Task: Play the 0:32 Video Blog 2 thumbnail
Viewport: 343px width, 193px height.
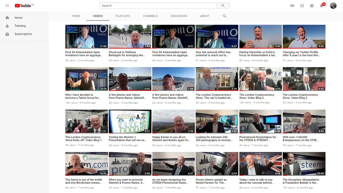Action: 304,79
